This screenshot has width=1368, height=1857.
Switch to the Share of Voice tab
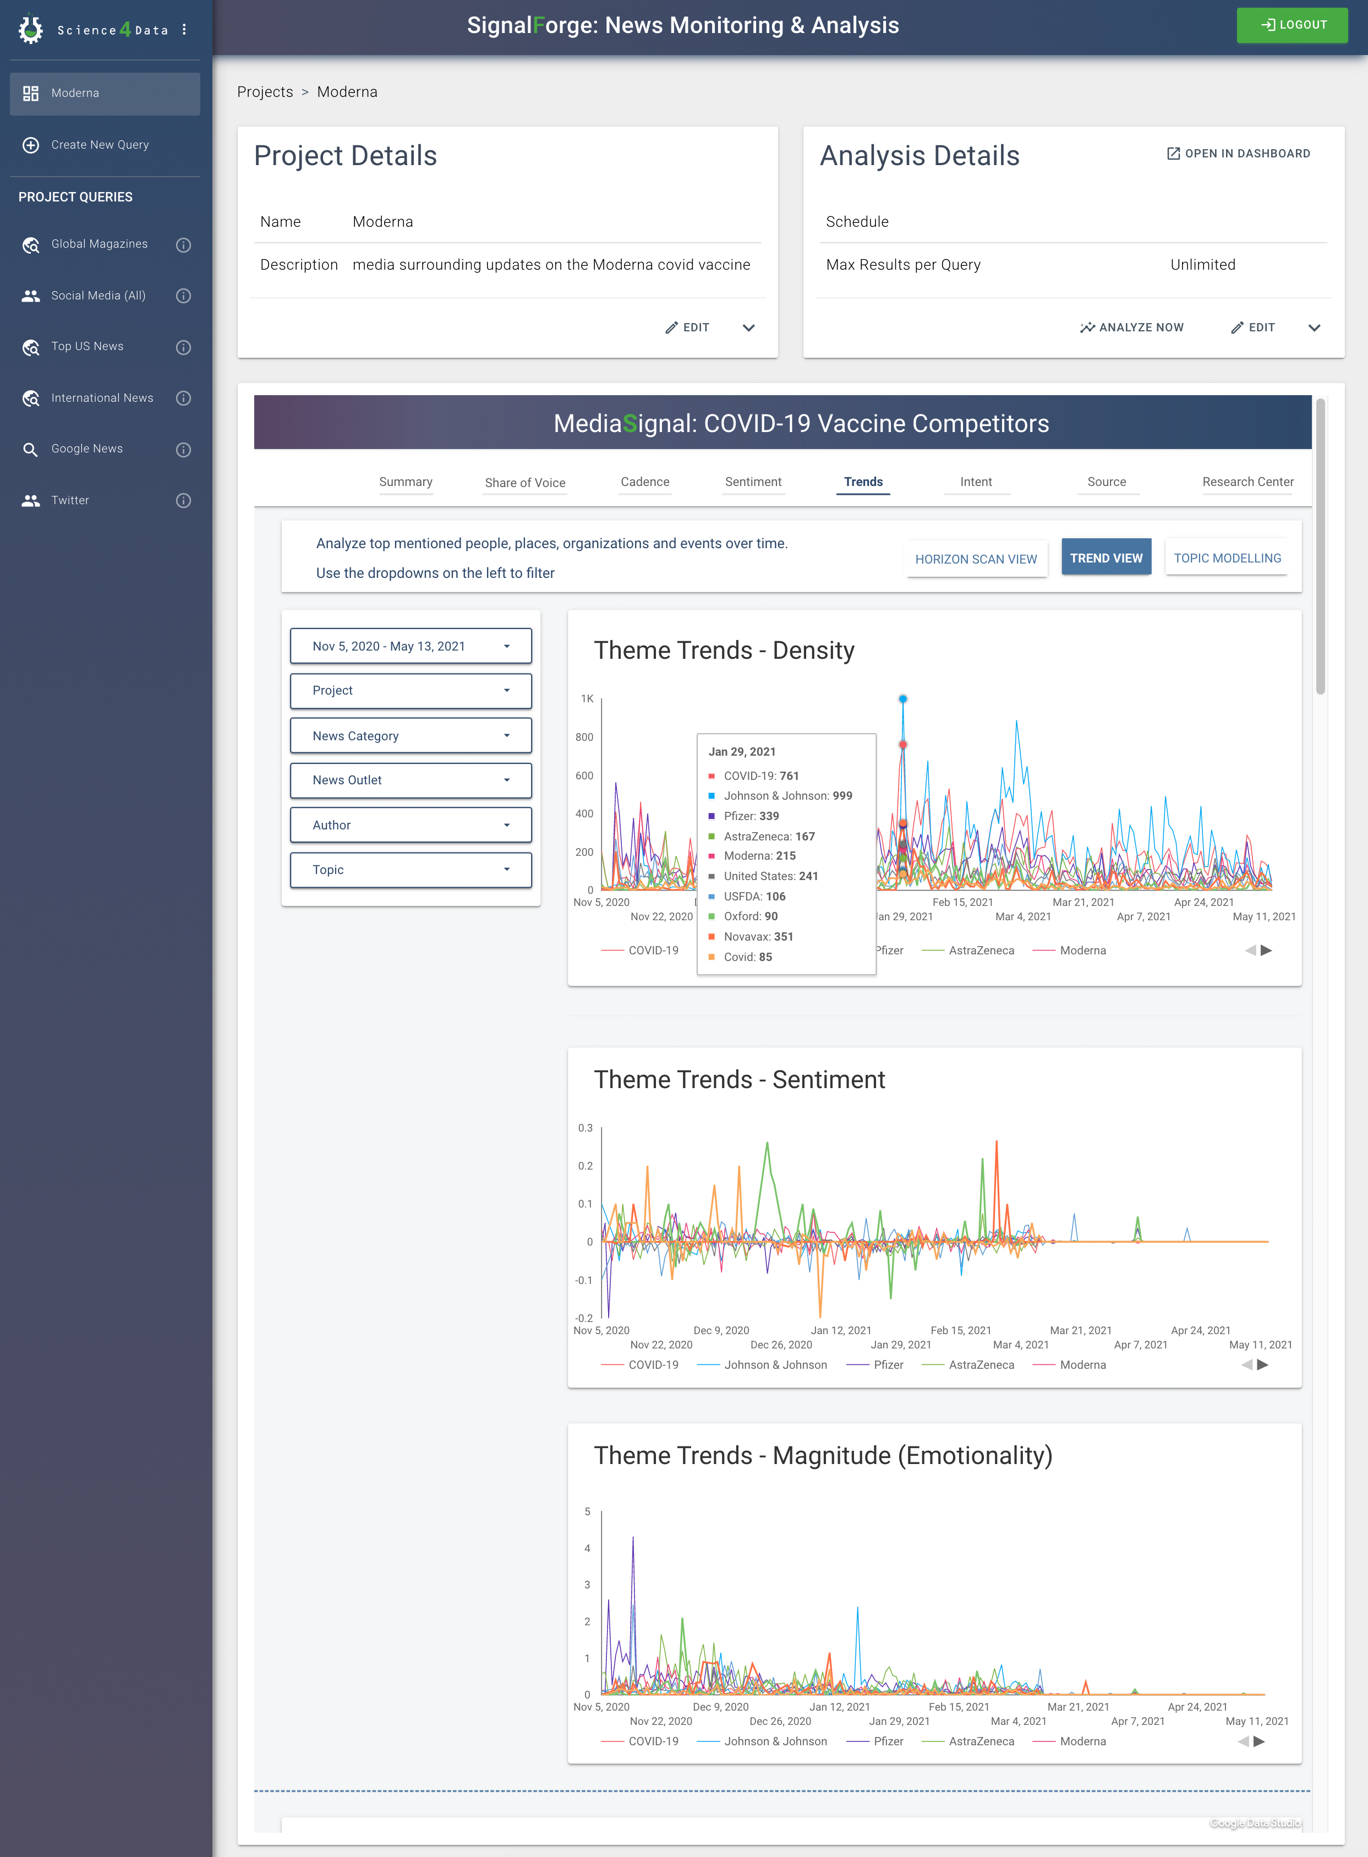point(525,482)
